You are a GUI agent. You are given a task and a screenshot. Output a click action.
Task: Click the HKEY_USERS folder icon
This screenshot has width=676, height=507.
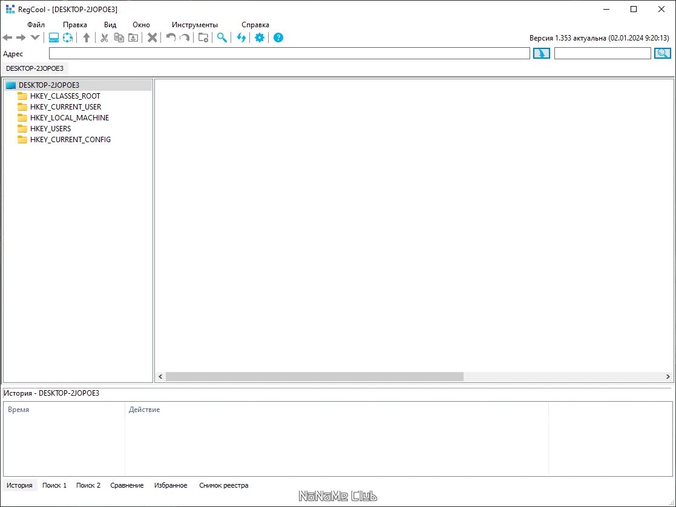click(22, 128)
